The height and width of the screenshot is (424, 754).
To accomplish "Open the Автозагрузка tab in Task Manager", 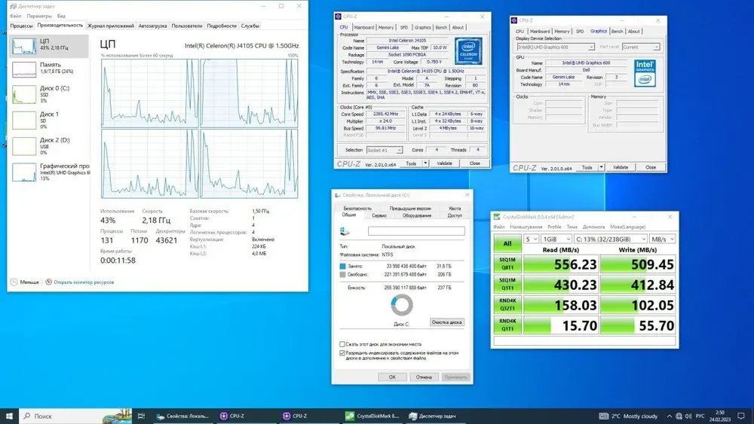I will 152,26.
